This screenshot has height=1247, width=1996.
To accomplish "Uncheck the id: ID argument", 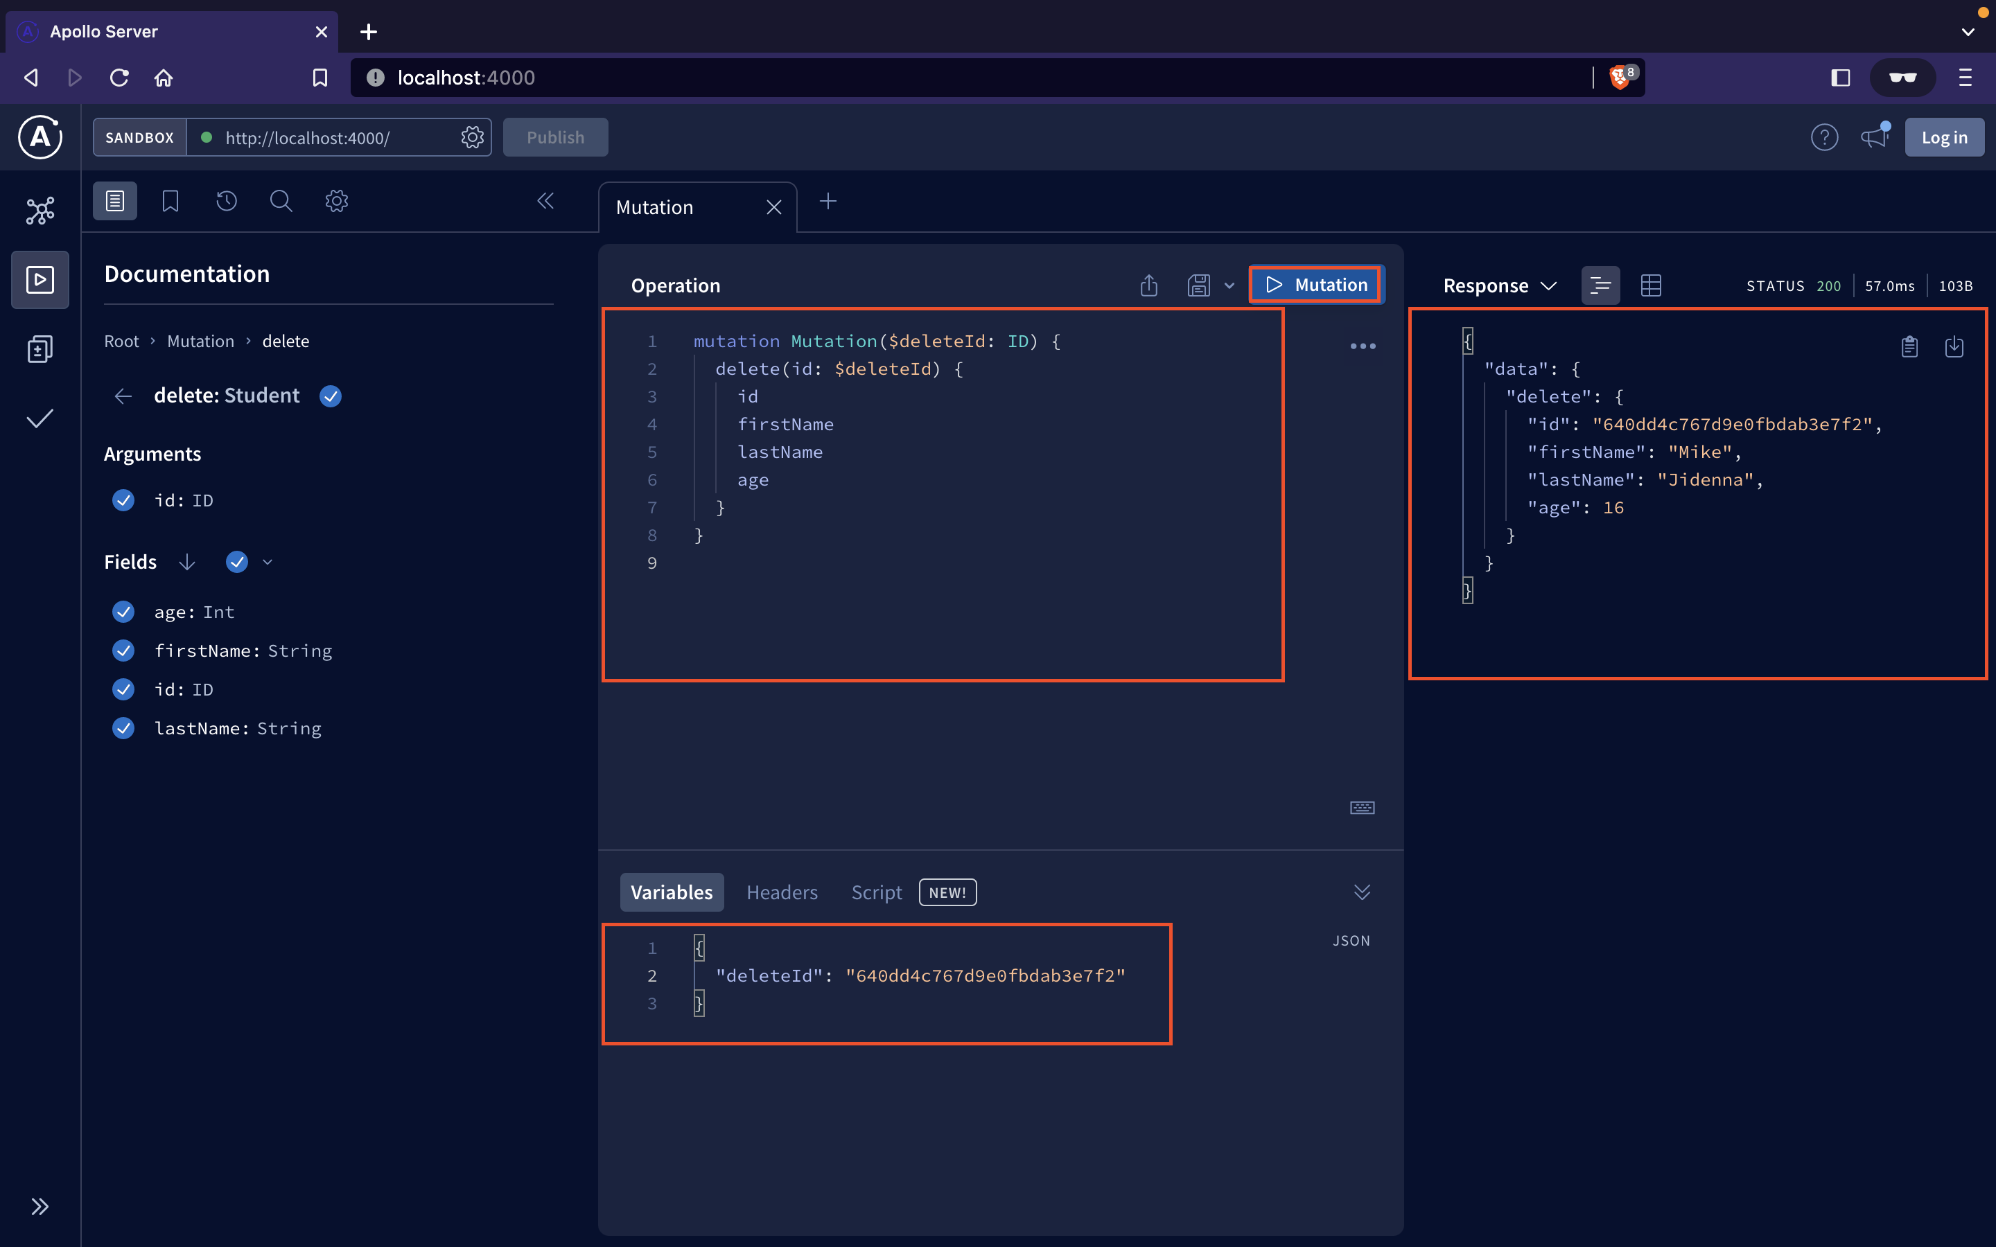I will (123, 501).
